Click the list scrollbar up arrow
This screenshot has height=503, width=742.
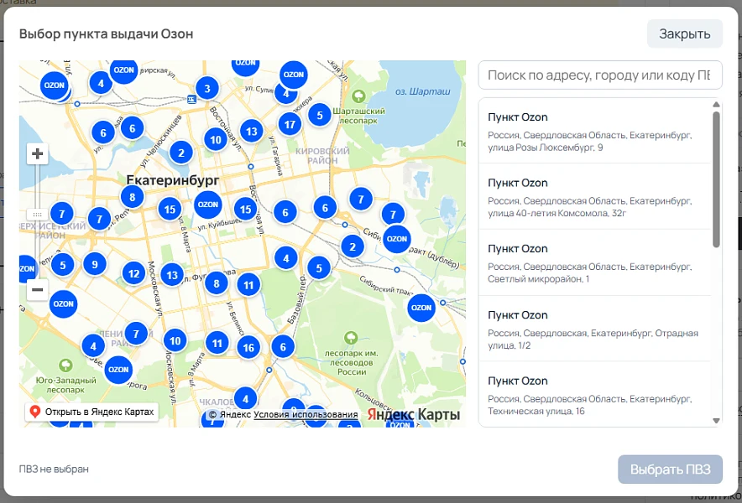point(716,105)
